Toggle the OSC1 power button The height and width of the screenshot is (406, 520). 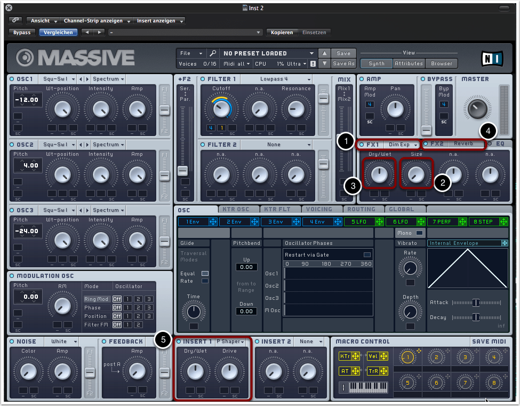coord(12,79)
